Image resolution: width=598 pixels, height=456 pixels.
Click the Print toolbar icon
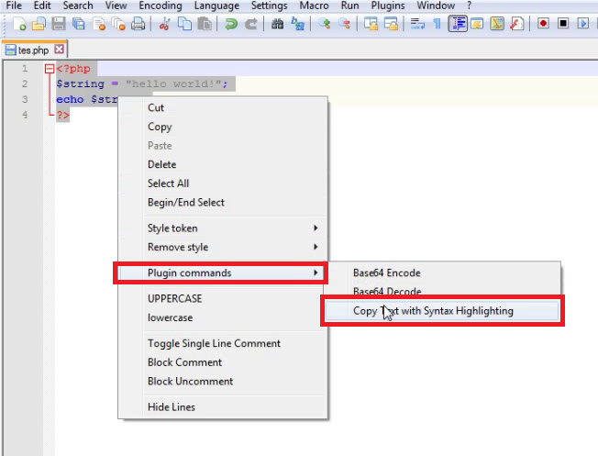138,24
